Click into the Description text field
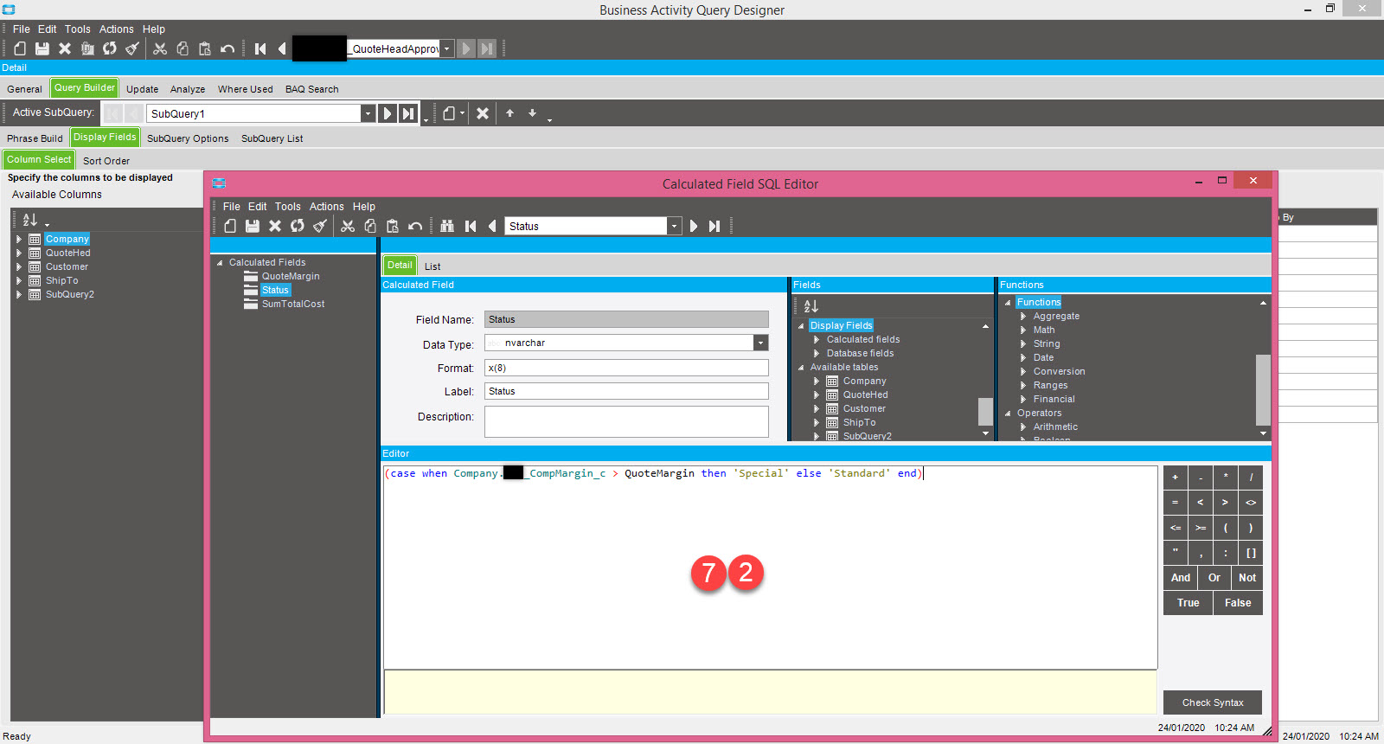This screenshot has height=744, width=1384. 626,421
